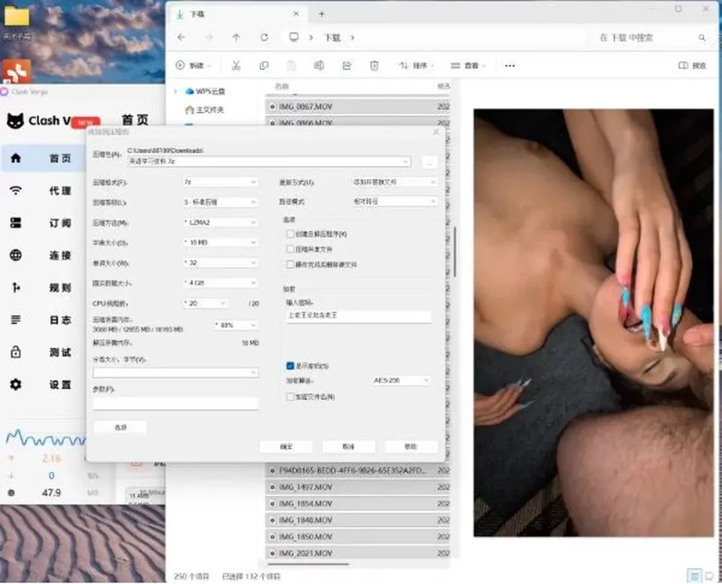Open 代理 (proxies) in Clash Verge sidebar
Screen dimensions: 722x584
point(44,190)
